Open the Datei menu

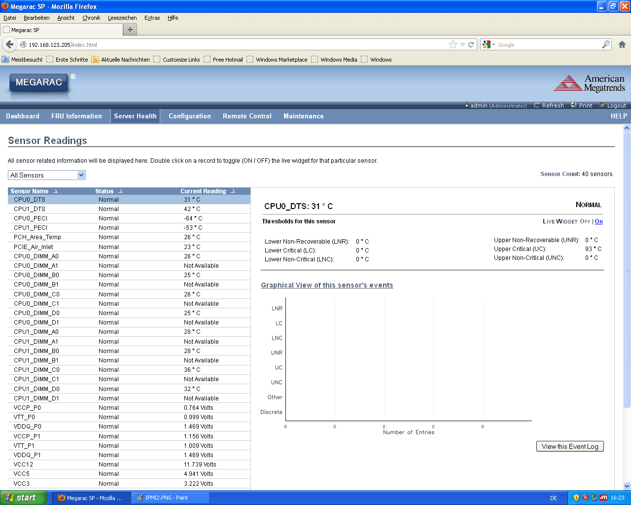point(10,18)
